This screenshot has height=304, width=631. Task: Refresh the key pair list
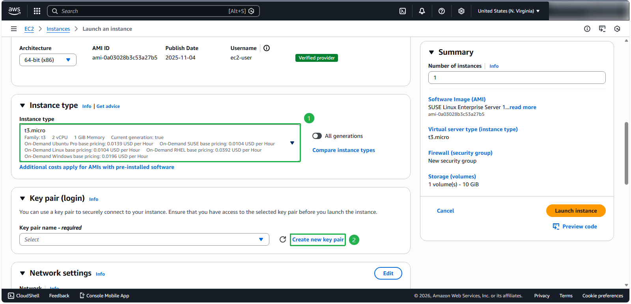coord(283,239)
